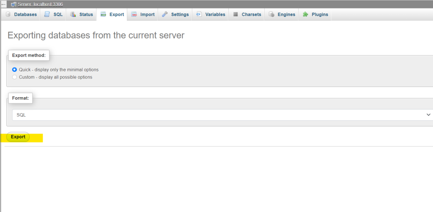Click the Databases tab icon

tap(8, 14)
